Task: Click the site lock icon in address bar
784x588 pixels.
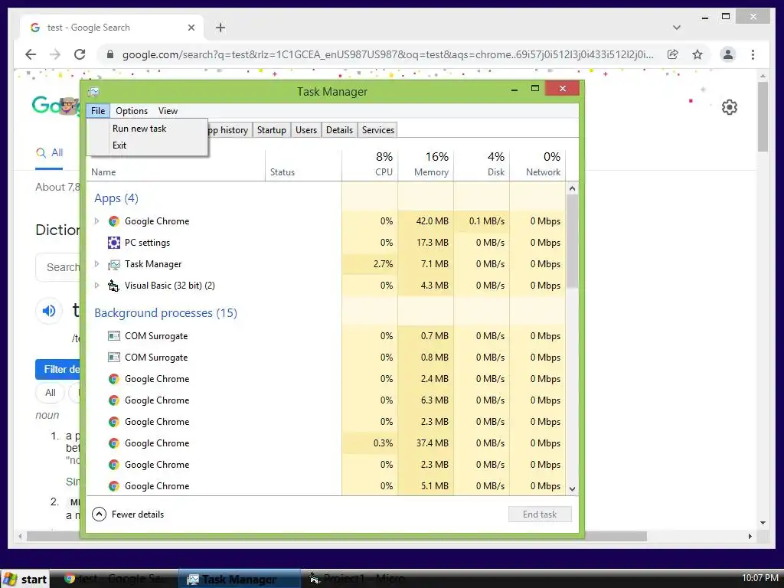Action: click(x=110, y=54)
